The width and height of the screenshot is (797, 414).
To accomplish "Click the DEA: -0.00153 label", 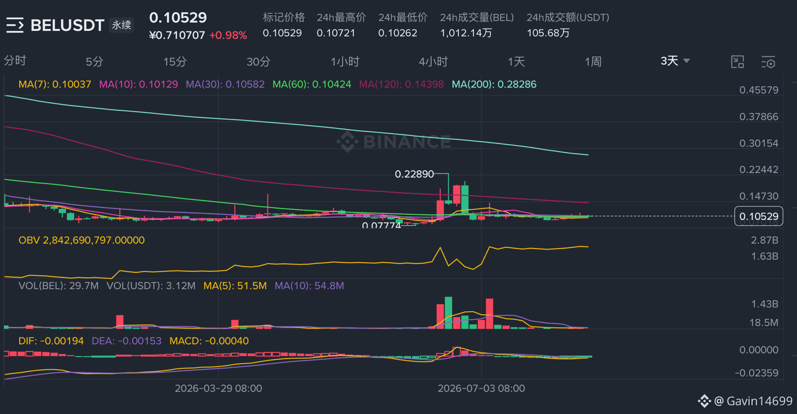I will [126, 341].
